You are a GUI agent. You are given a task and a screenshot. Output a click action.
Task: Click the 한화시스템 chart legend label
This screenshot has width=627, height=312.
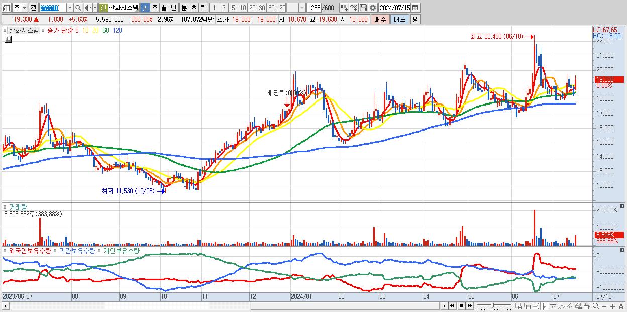point(25,30)
